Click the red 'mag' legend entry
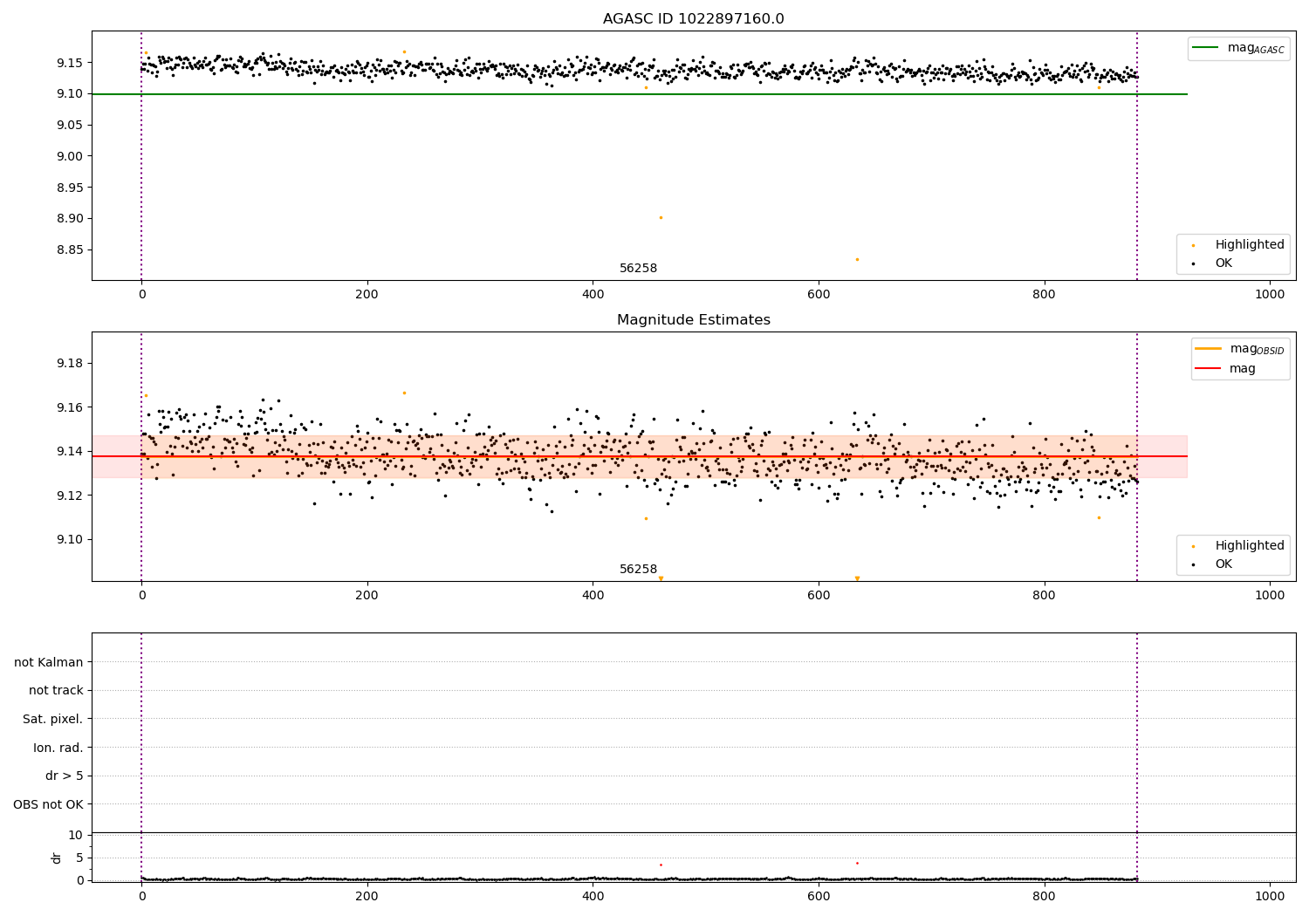1309x916 pixels. coord(1226,369)
